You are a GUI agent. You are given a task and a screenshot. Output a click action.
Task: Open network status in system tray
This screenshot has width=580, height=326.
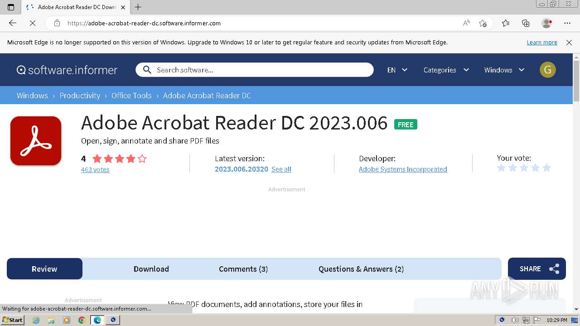click(526, 320)
